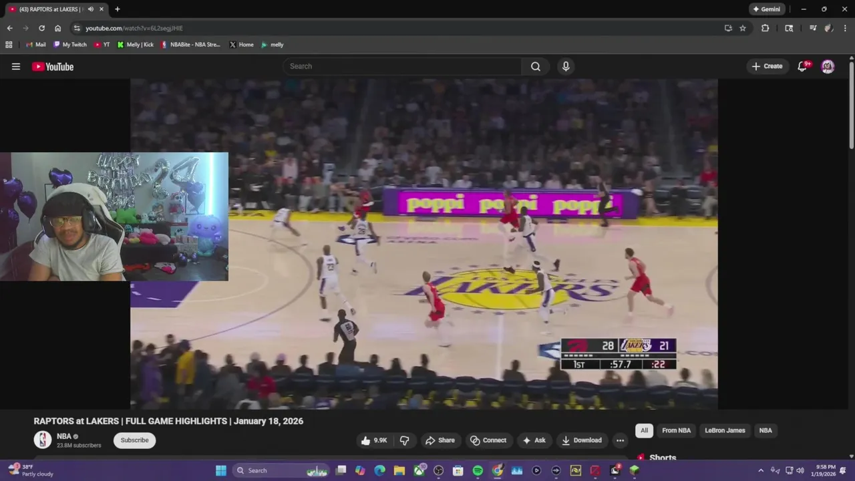Click the Windows taskbar search box
855x481 pixels.
(x=281, y=470)
